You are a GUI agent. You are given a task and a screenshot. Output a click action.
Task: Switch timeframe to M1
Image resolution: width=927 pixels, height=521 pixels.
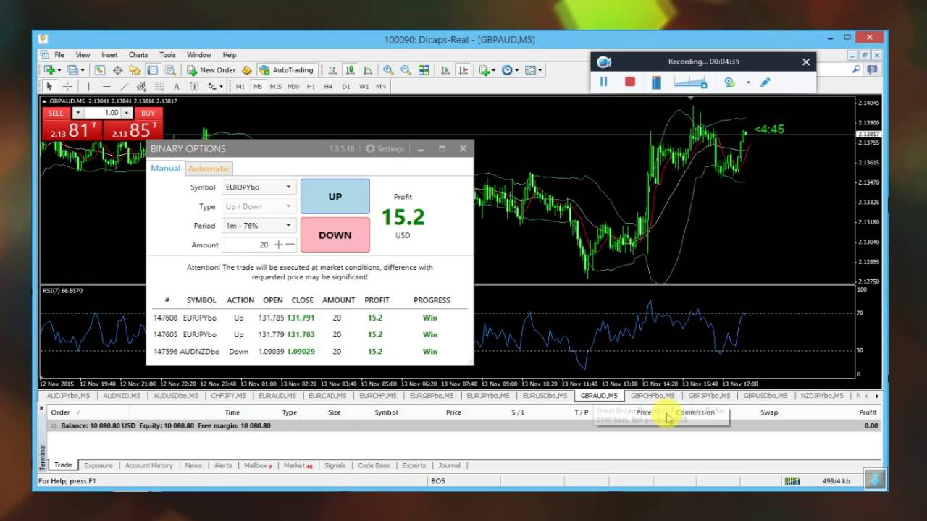click(x=240, y=86)
